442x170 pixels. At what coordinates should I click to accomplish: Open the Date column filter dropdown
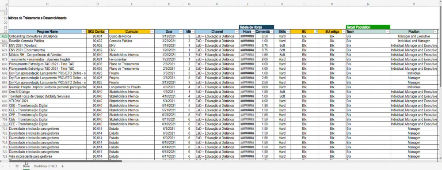(181, 32)
